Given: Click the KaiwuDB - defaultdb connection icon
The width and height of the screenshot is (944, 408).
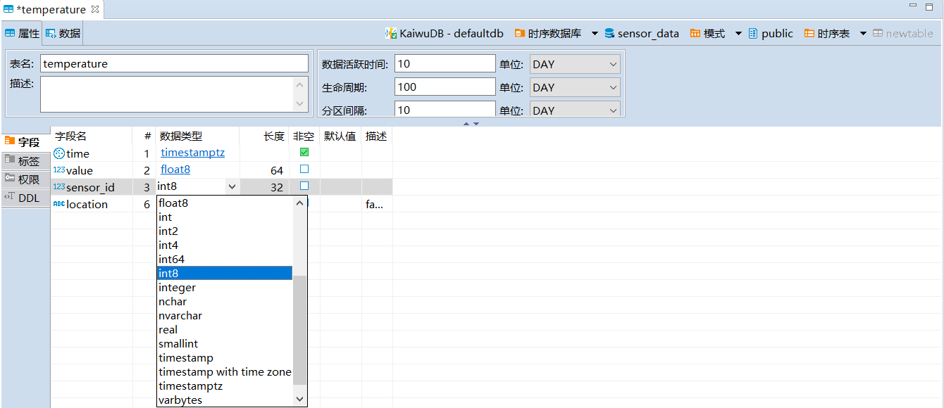Looking at the screenshot, I should (x=391, y=33).
